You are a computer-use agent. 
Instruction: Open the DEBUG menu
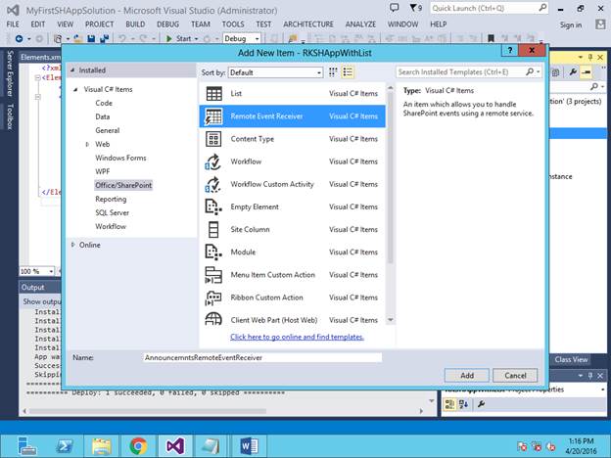[x=168, y=24]
